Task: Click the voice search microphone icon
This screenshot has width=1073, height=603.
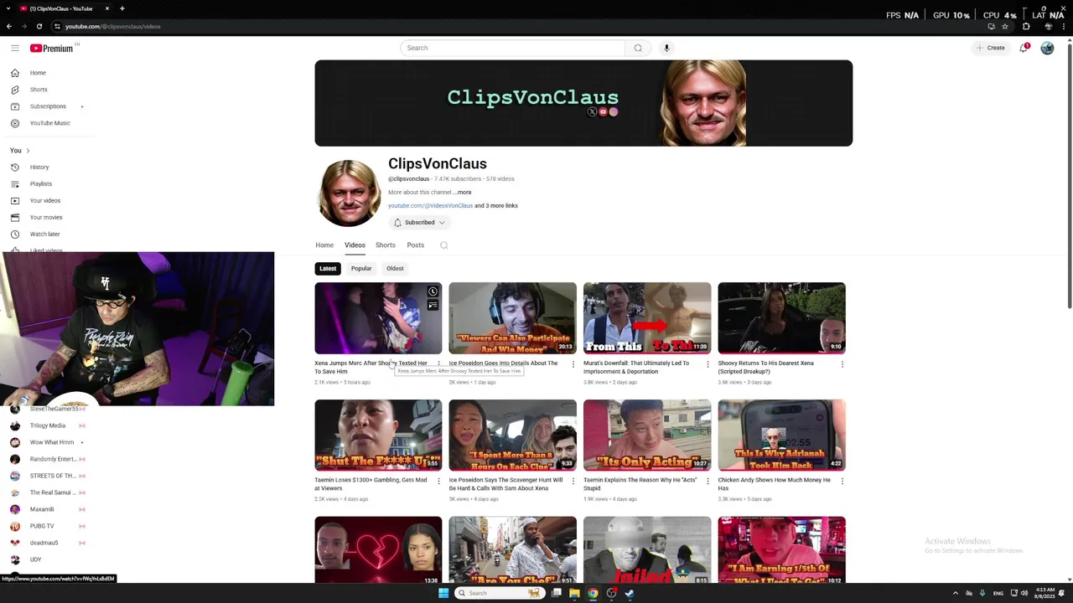Action: coord(666,48)
